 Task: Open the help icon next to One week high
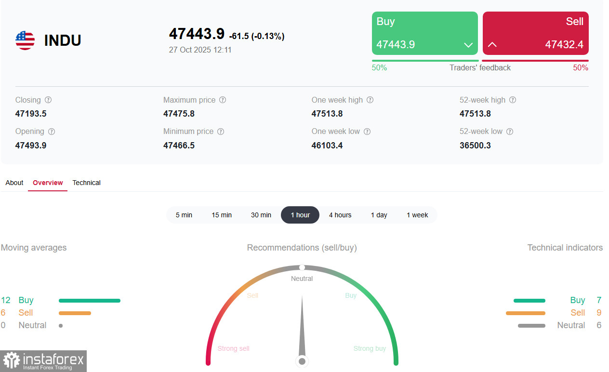pyautogui.click(x=370, y=100)
